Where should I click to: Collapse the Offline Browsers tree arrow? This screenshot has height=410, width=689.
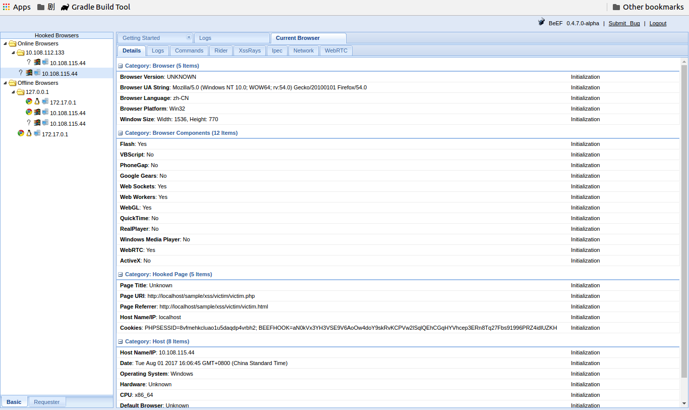[x=5, y=83]
